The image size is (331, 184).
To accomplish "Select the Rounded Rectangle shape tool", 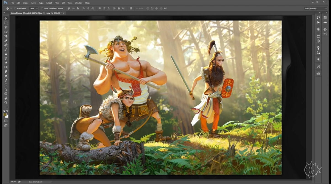I will [x=6, y=94].
